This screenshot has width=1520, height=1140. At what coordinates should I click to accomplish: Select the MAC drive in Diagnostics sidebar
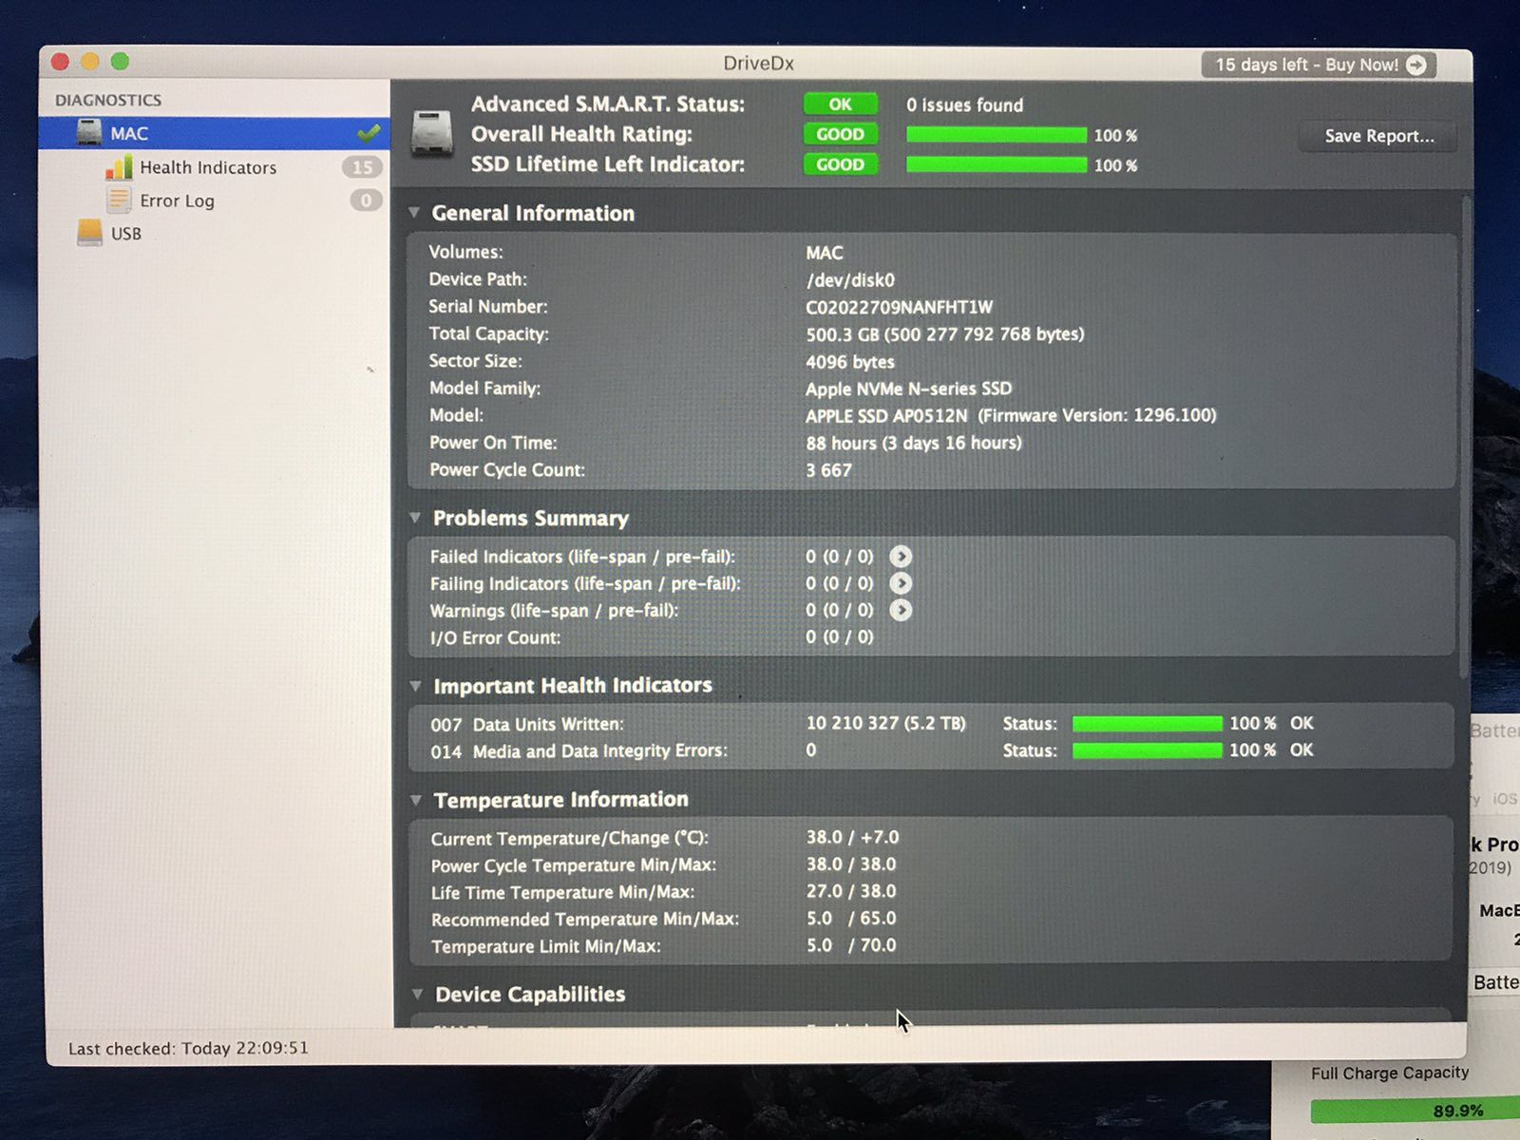tap(215, 133)
